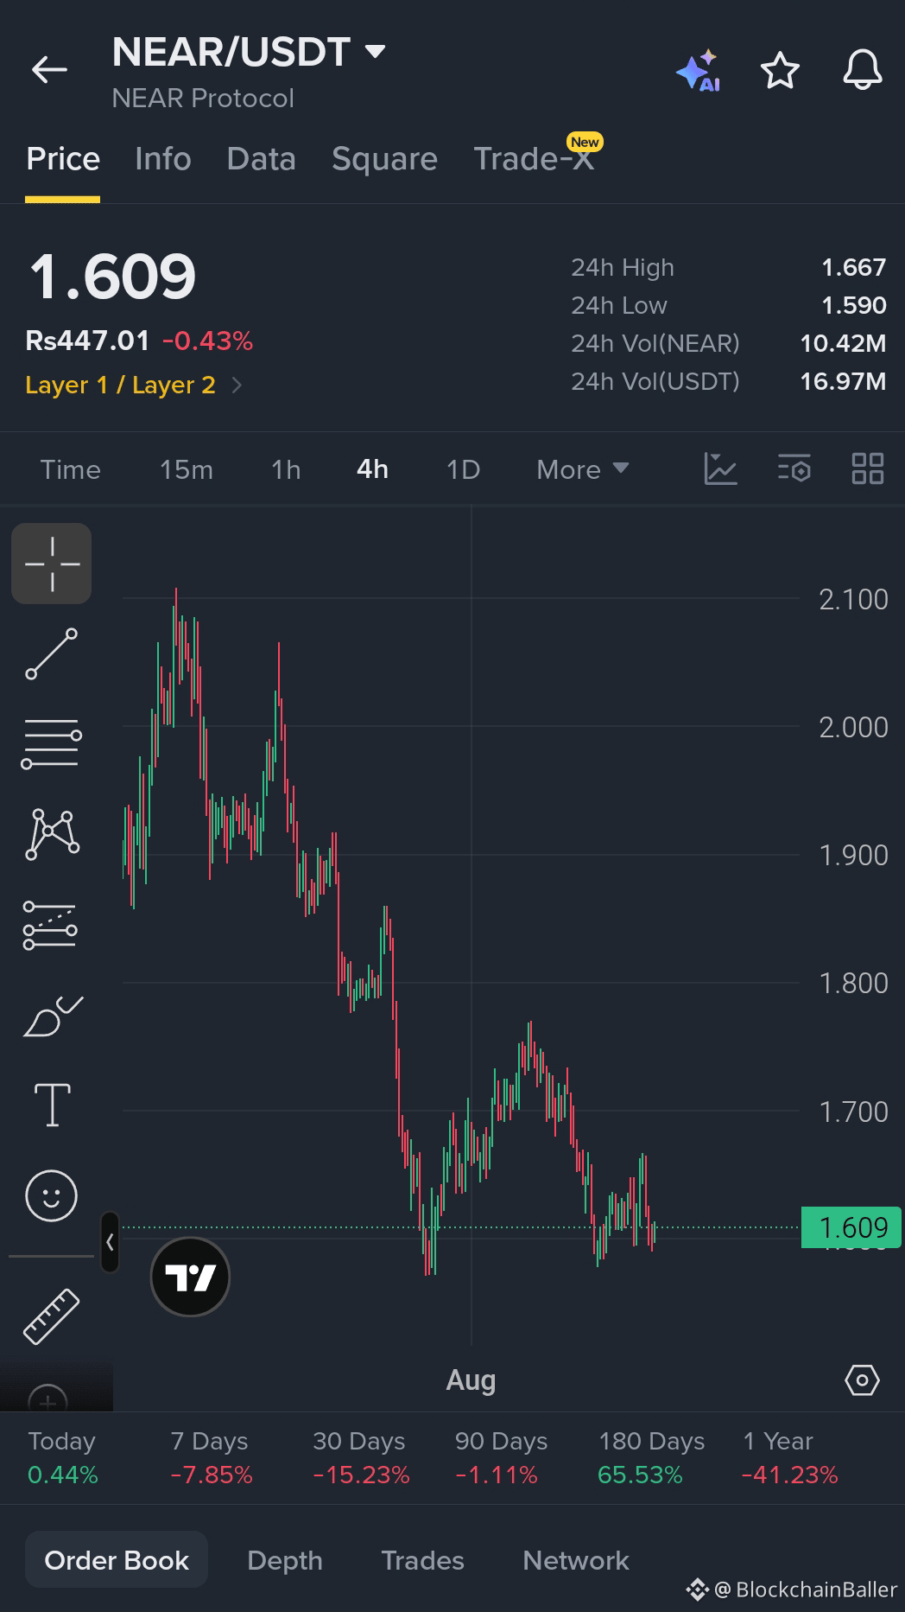Click the 24h Vol(USDT) value 16.97M
This screenshot has height=1612, width=905.
point(843,381)
